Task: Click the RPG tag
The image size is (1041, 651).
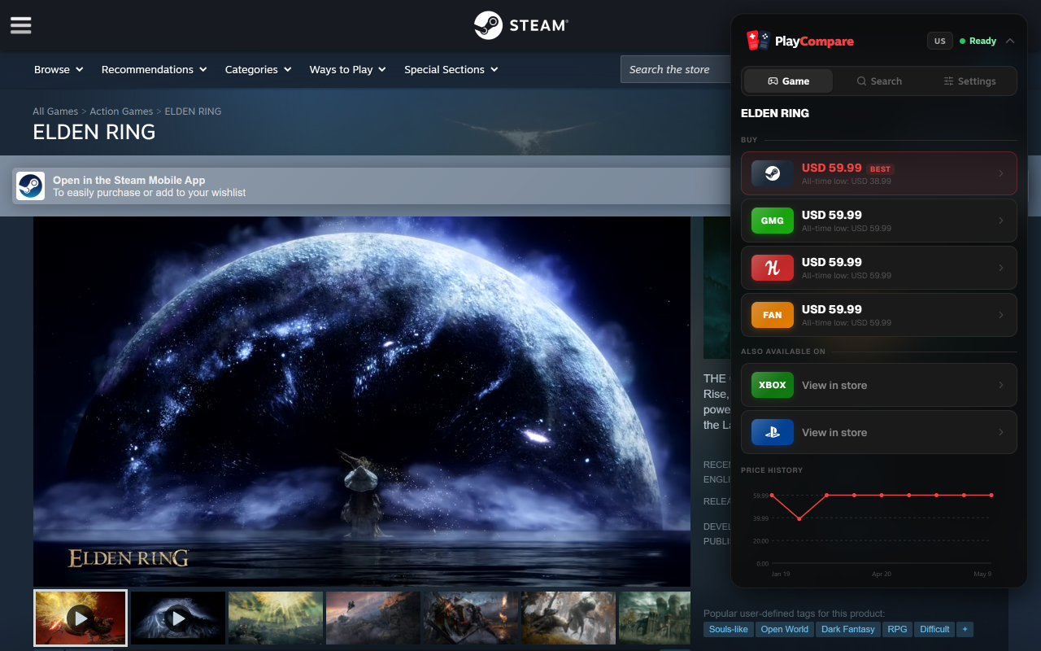Action: 897,629
